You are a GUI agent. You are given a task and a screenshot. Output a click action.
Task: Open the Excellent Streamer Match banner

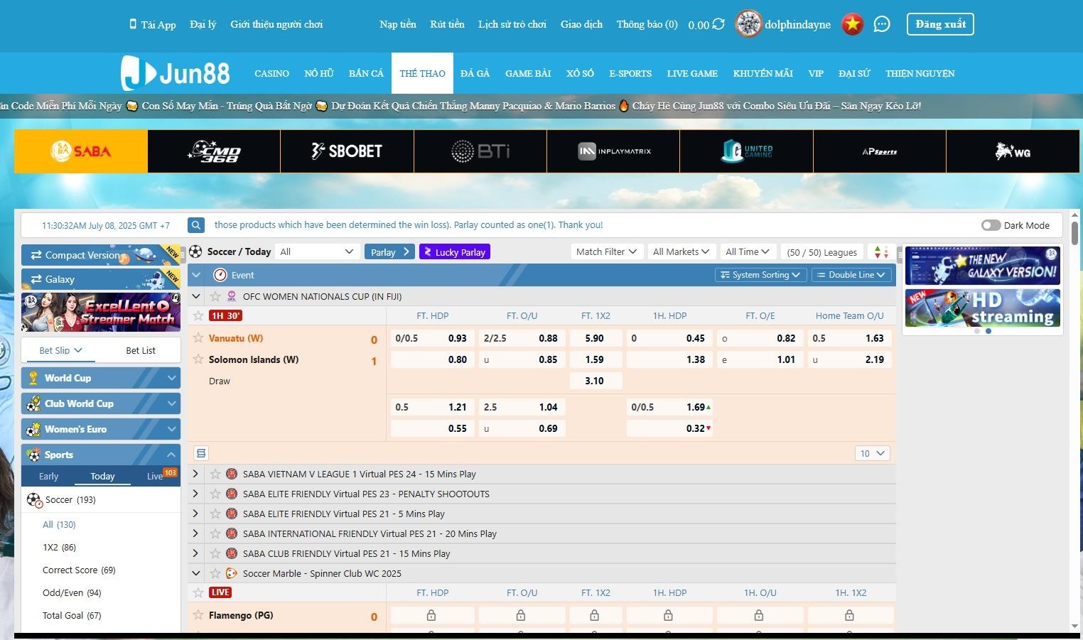click(x=101, y=313)
